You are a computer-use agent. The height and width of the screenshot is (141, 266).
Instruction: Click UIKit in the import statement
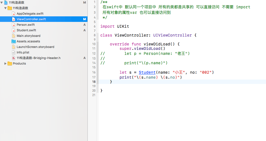point(123,27)
